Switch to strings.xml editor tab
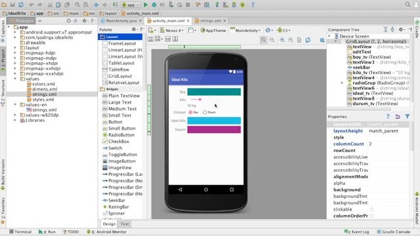The width and height of the screenshot is (420, 236). click(210, 20)
